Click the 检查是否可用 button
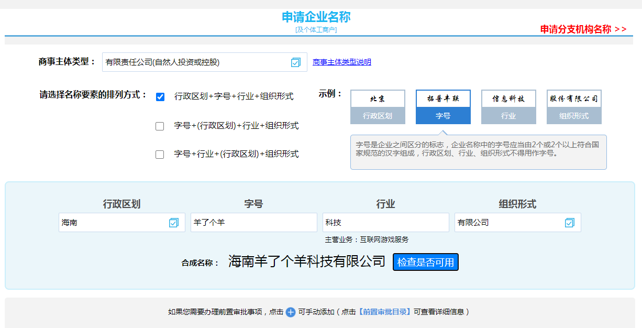Viewport: 642px width, 328px height. pos(426,262)
